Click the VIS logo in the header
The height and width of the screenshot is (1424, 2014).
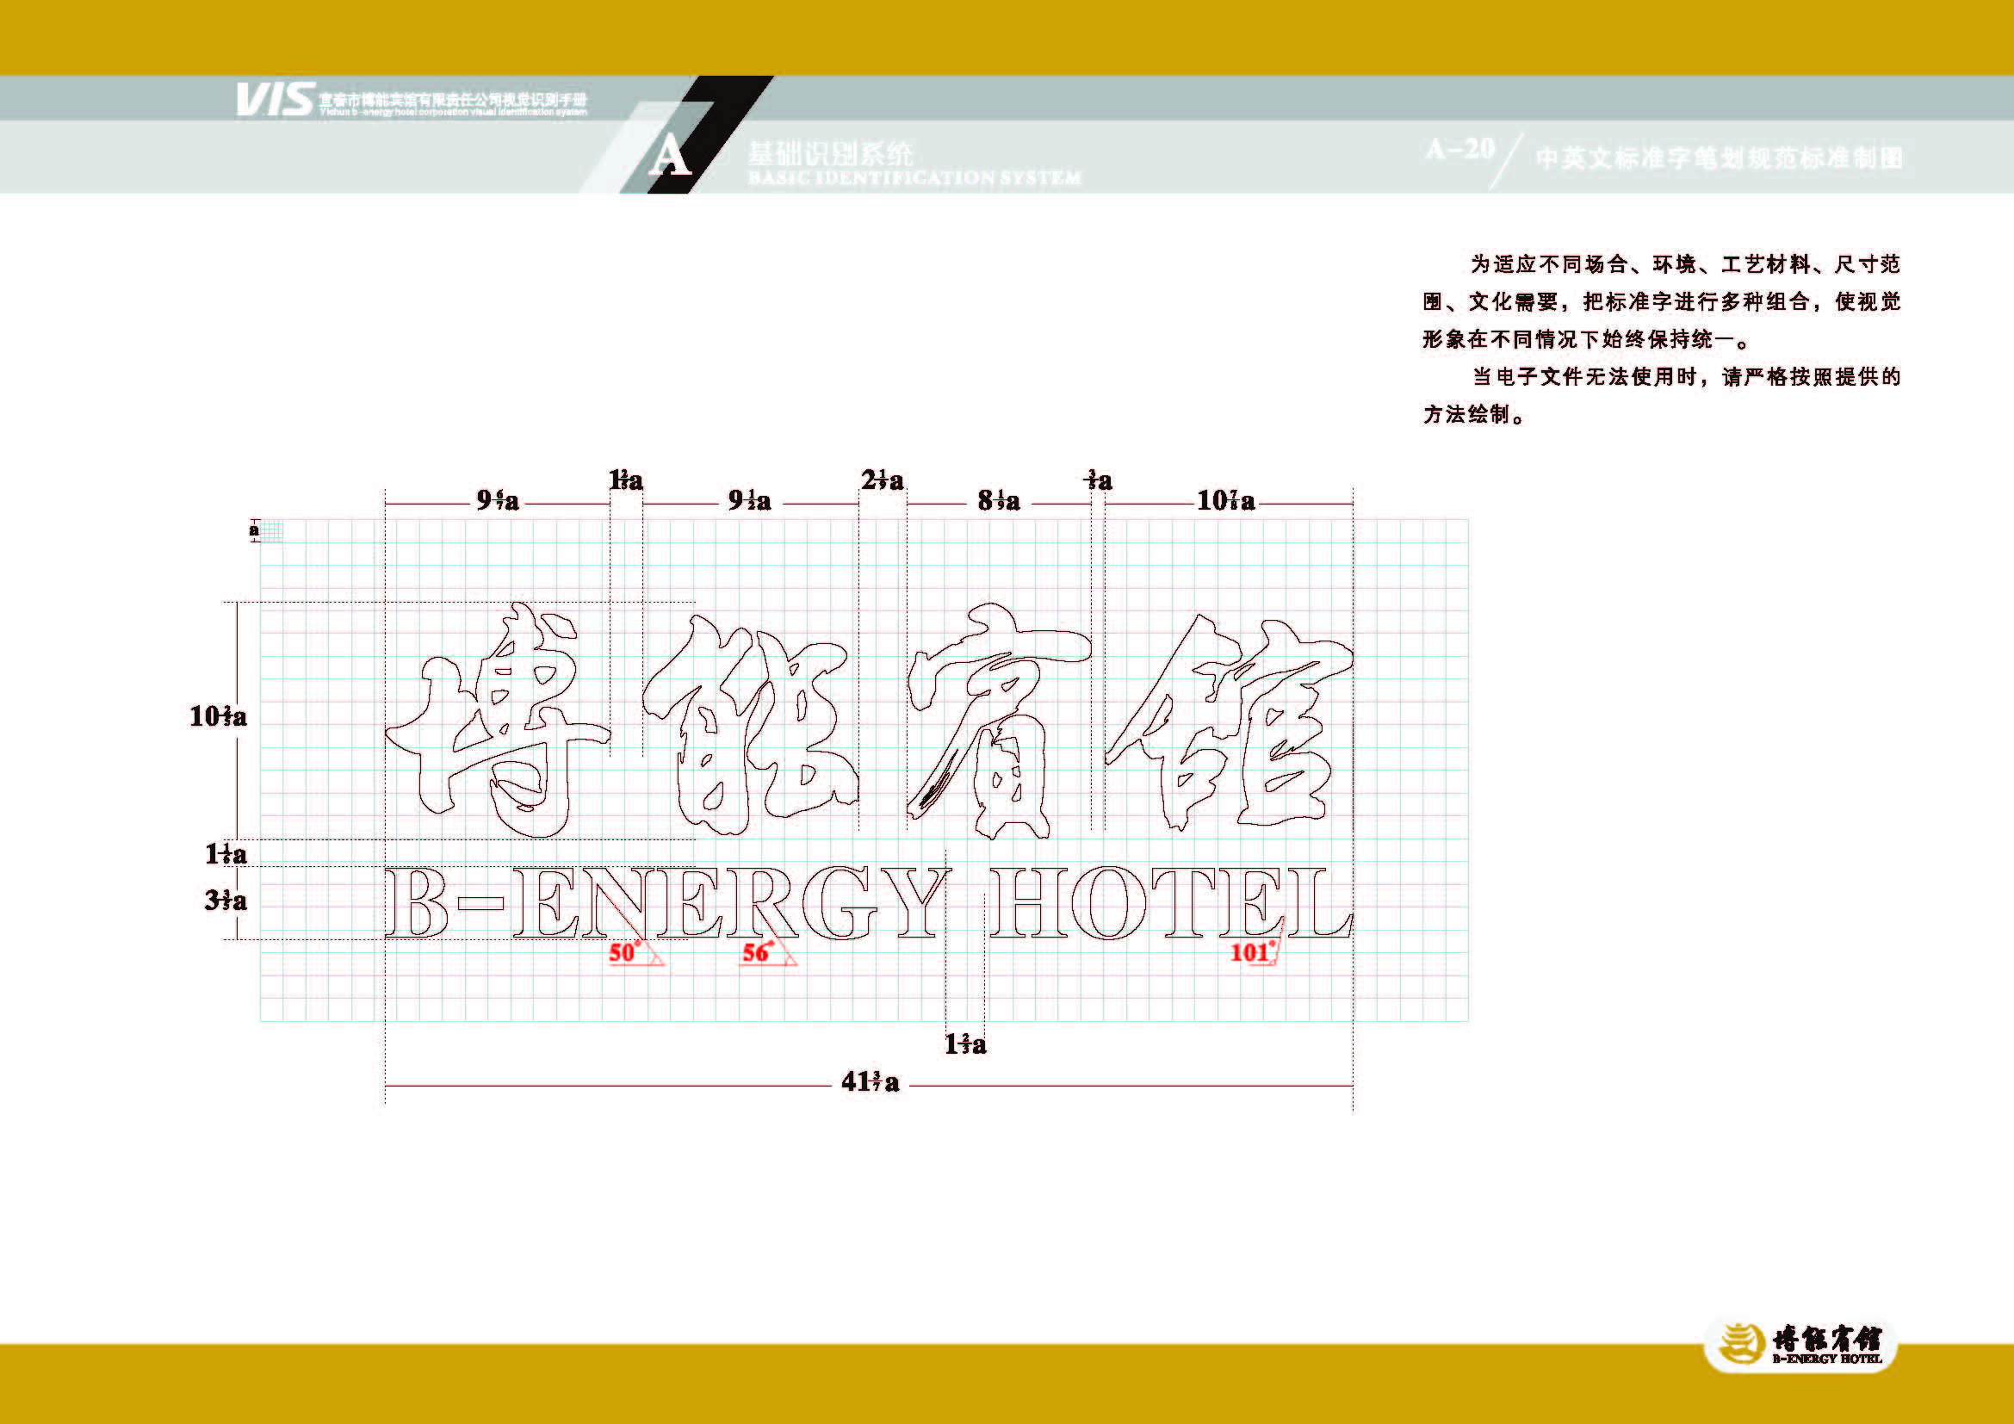pyautogui.click(x=275, y=99)
